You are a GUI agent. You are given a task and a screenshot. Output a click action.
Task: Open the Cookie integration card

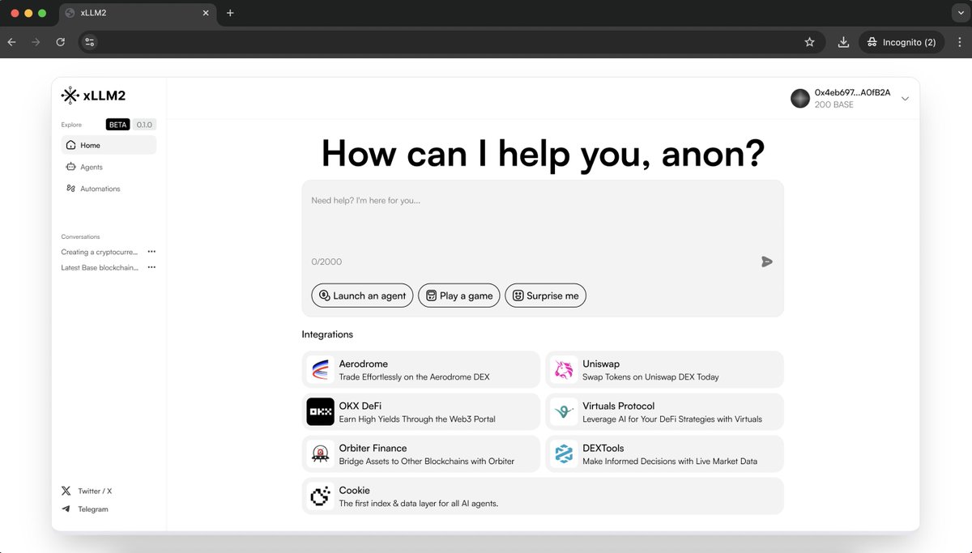(x=543, y=496)
